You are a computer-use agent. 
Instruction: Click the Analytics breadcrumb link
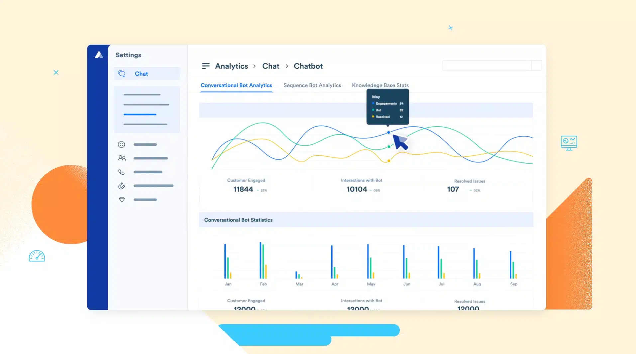click(x=231, y=66)
